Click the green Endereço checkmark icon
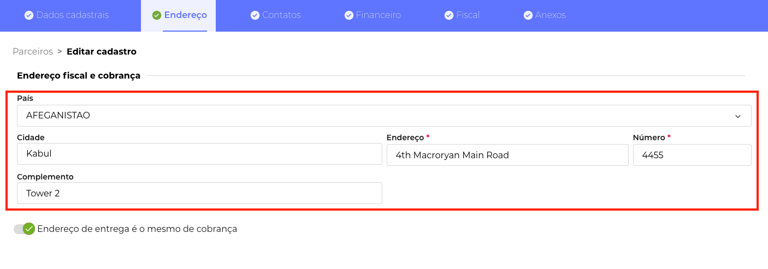 point(157,15)
